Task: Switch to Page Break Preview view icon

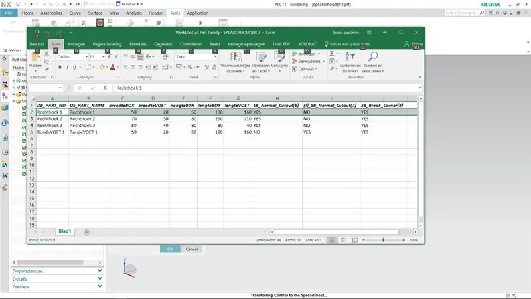Action: [x=354, y=240]
